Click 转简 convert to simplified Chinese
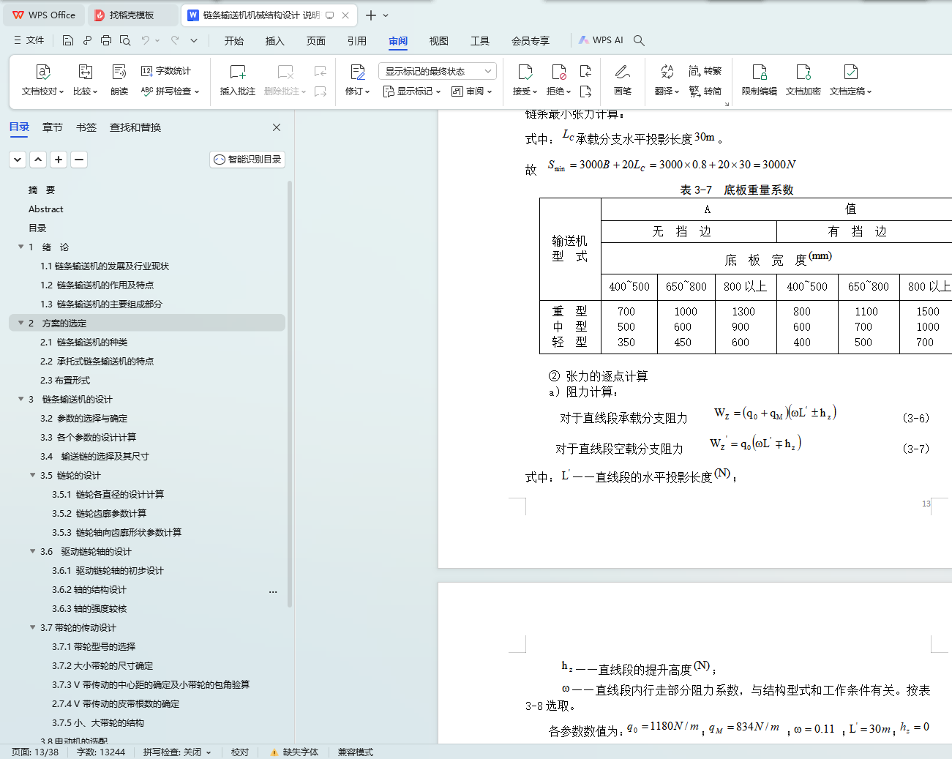This screenshot has width=952, height=759. coord(705,91)
